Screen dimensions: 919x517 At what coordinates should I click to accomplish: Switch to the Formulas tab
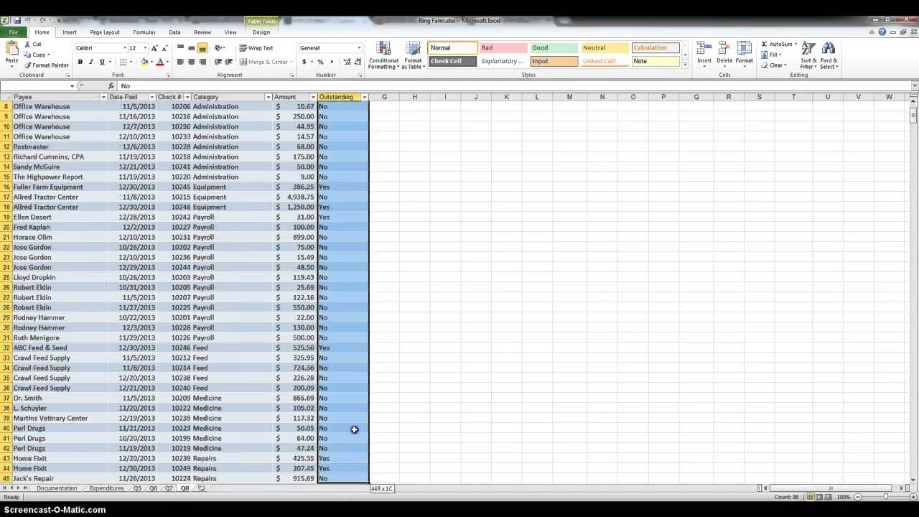(x=144, y=32)
